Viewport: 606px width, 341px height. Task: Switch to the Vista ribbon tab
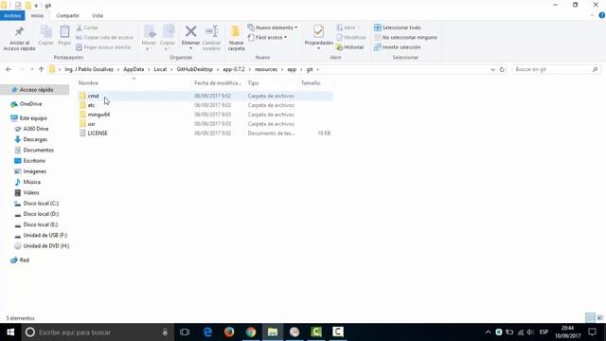click(x=98, y=16)
